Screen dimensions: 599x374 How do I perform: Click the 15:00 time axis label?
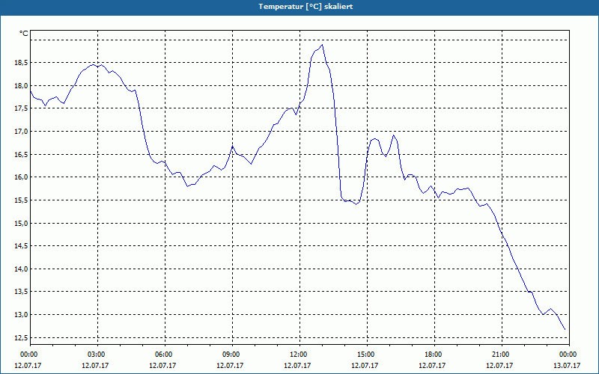coord(367,355)
